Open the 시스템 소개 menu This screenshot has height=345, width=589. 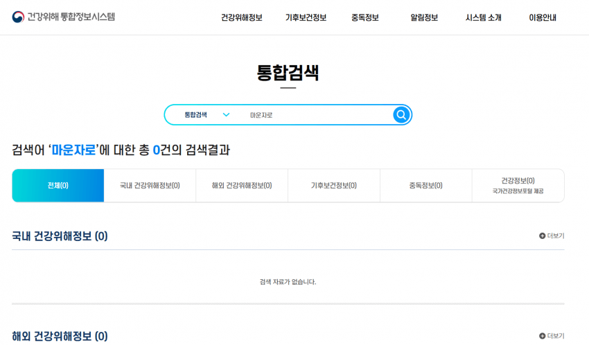[484, 17]
